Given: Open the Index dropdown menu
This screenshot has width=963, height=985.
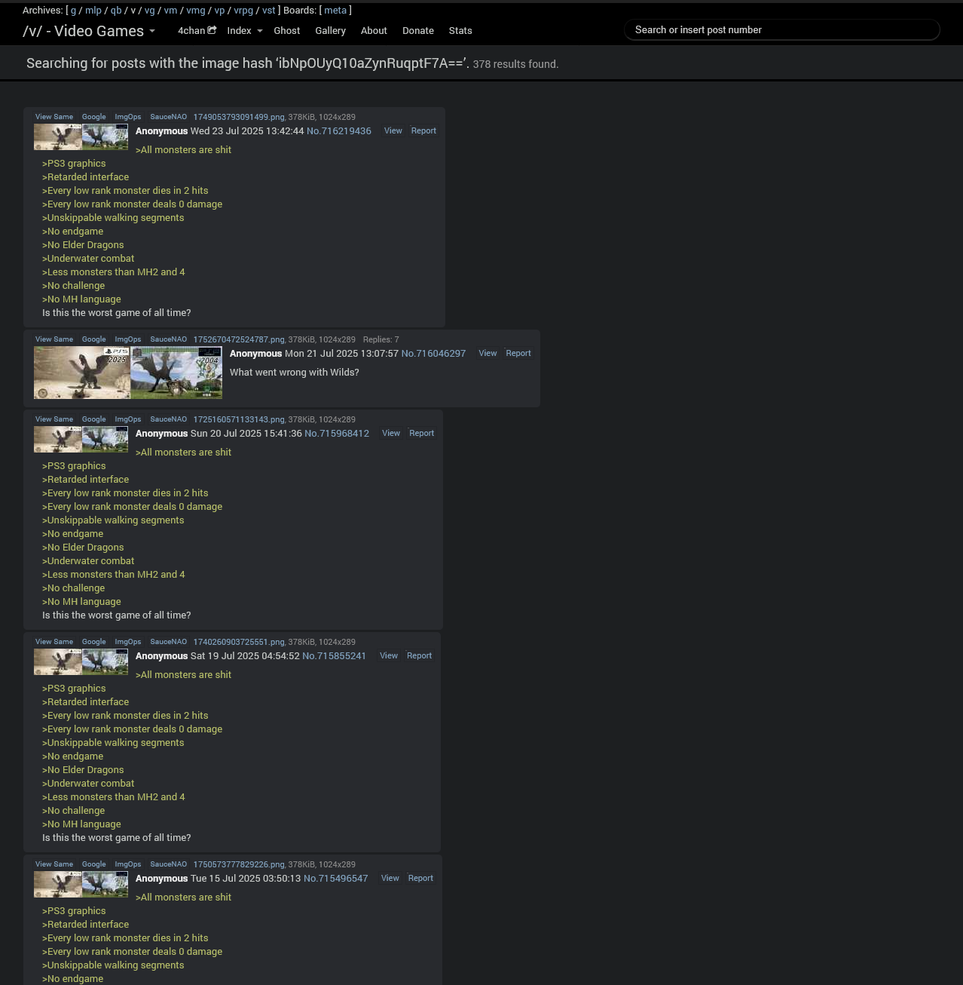Looking at the screenshot, I should (x=245, y=31).
